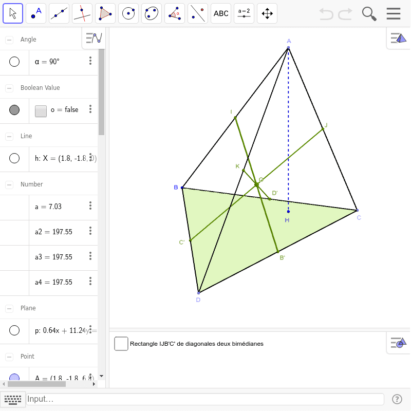
Task: Collapse the Boolean Value group
Action: click(x=9, y=88)
